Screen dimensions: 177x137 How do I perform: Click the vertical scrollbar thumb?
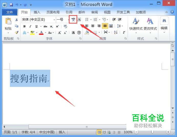point(173,59)
